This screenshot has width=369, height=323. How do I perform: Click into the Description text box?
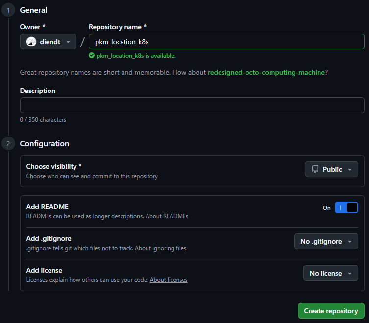[x=192, y=105]
